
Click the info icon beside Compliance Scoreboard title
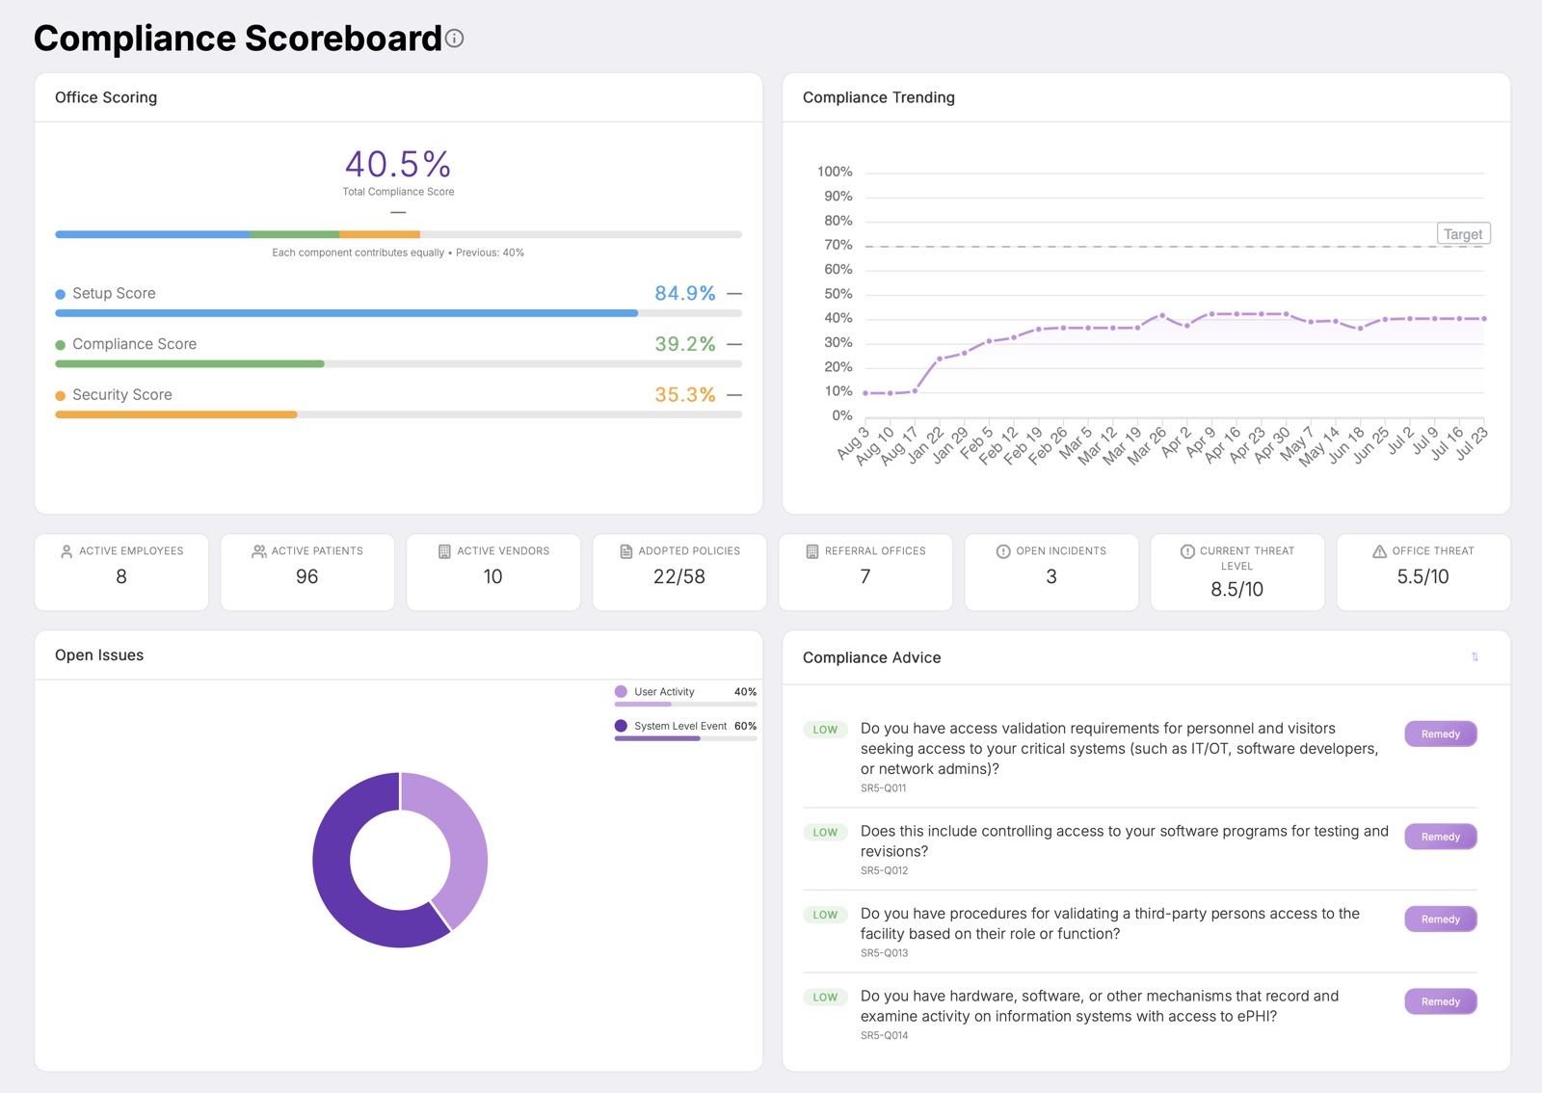click(x=455, y=39)
